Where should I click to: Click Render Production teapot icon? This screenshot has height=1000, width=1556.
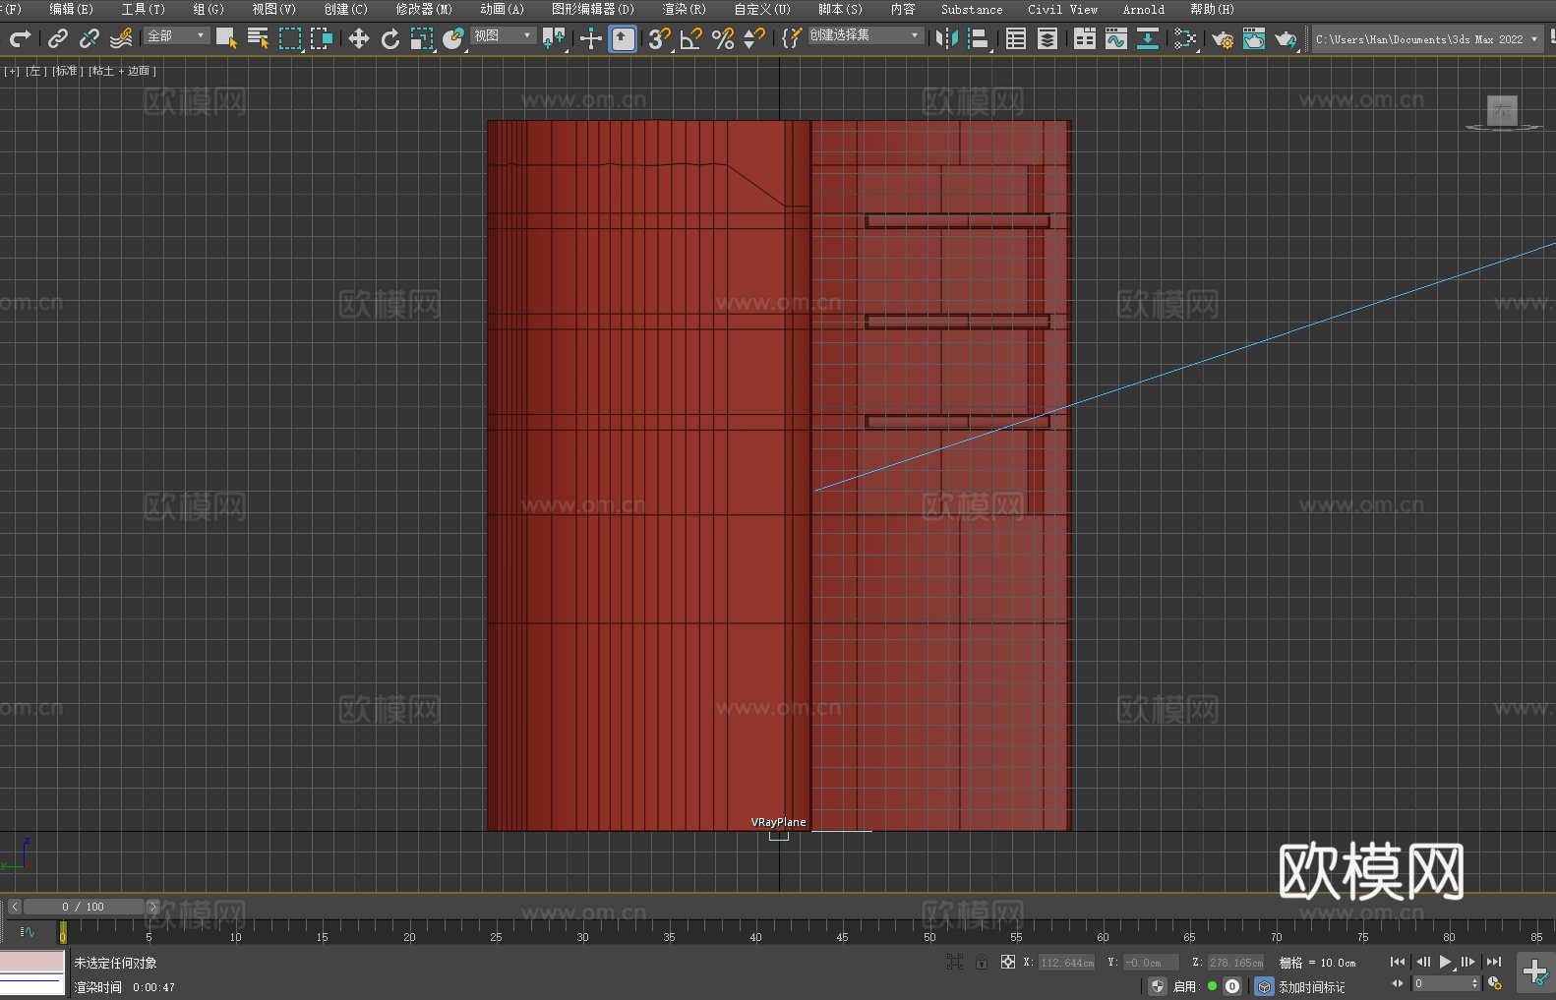(x=1286, y=38)
